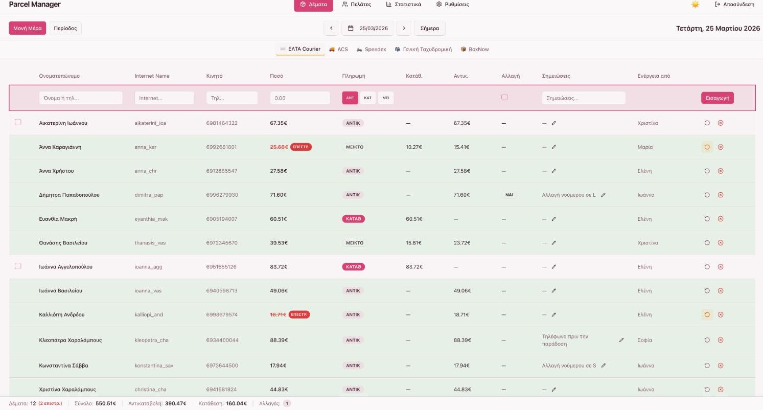Click the Ονοματεπώνυμο column header
Screen dimensions: 763x410
(59, 76)
